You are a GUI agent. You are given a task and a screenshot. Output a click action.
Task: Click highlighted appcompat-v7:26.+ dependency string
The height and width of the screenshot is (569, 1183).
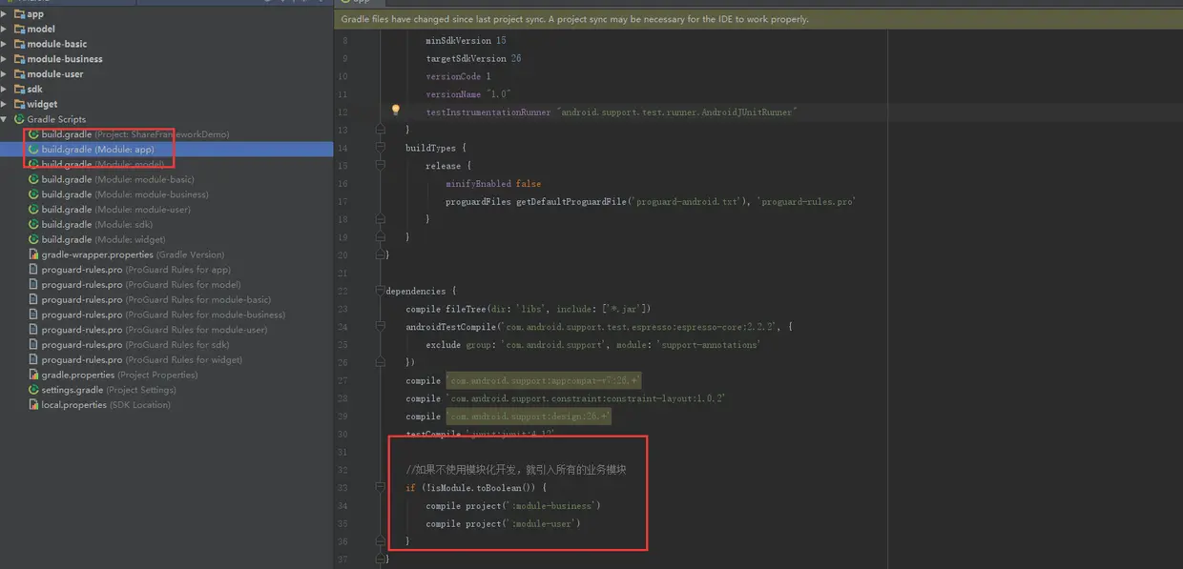coord(544,380)
